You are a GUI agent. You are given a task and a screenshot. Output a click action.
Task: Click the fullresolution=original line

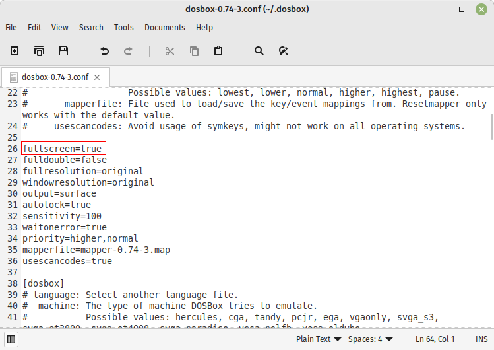(83, 171)
